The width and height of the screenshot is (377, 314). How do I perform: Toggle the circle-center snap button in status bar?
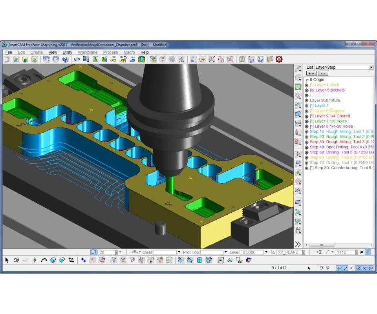[x=358, y=268]
